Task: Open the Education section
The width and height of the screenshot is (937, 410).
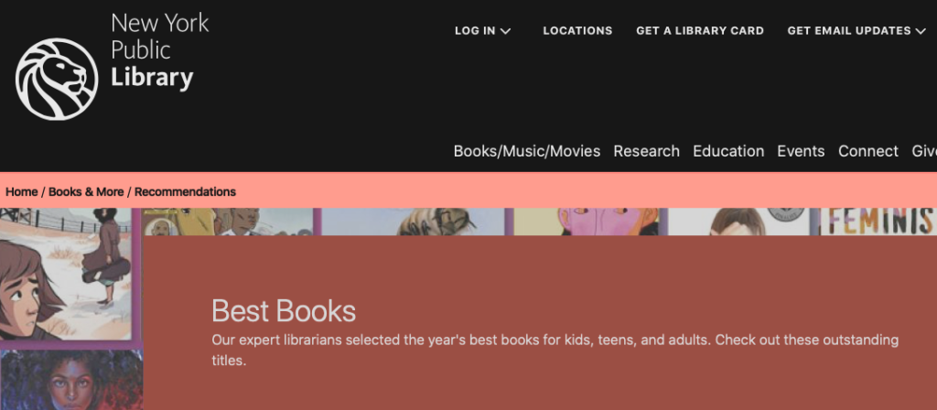Action: click(x=728, y=151)
